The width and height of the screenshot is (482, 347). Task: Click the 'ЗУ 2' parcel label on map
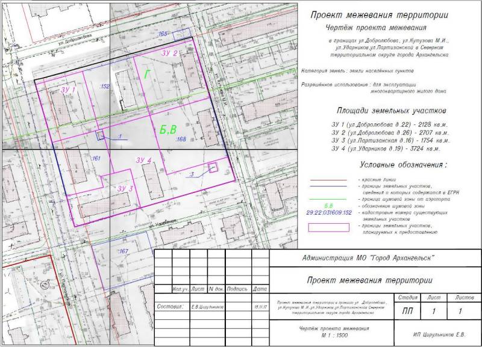point(169,54)
